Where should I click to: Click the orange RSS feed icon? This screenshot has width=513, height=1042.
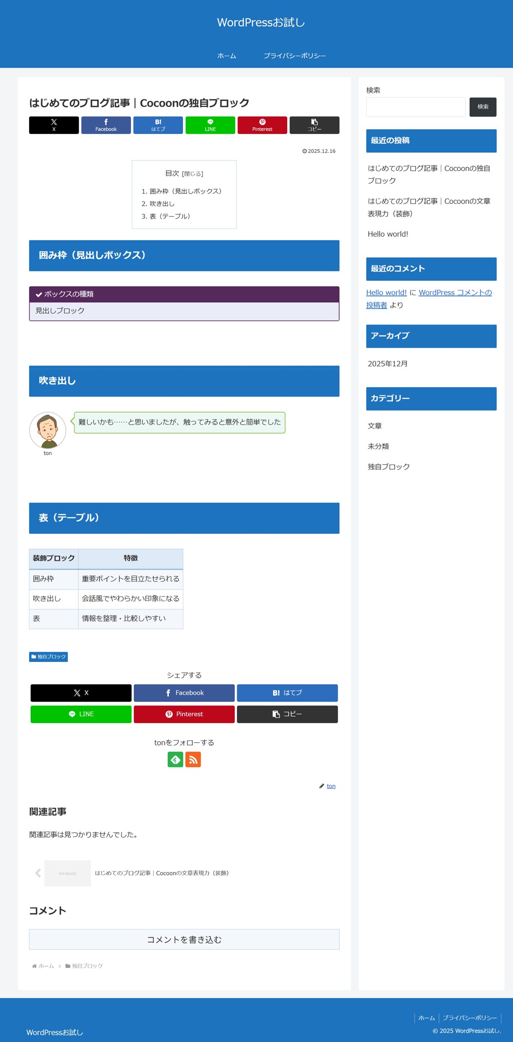tap(193, 760)
